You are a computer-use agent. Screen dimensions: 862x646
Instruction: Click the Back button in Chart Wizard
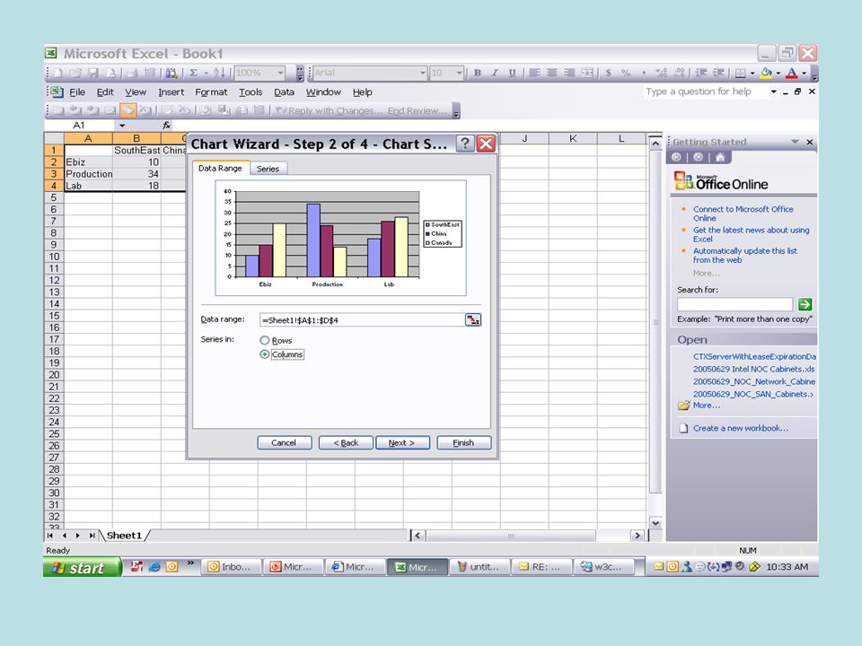pos(346,442)
